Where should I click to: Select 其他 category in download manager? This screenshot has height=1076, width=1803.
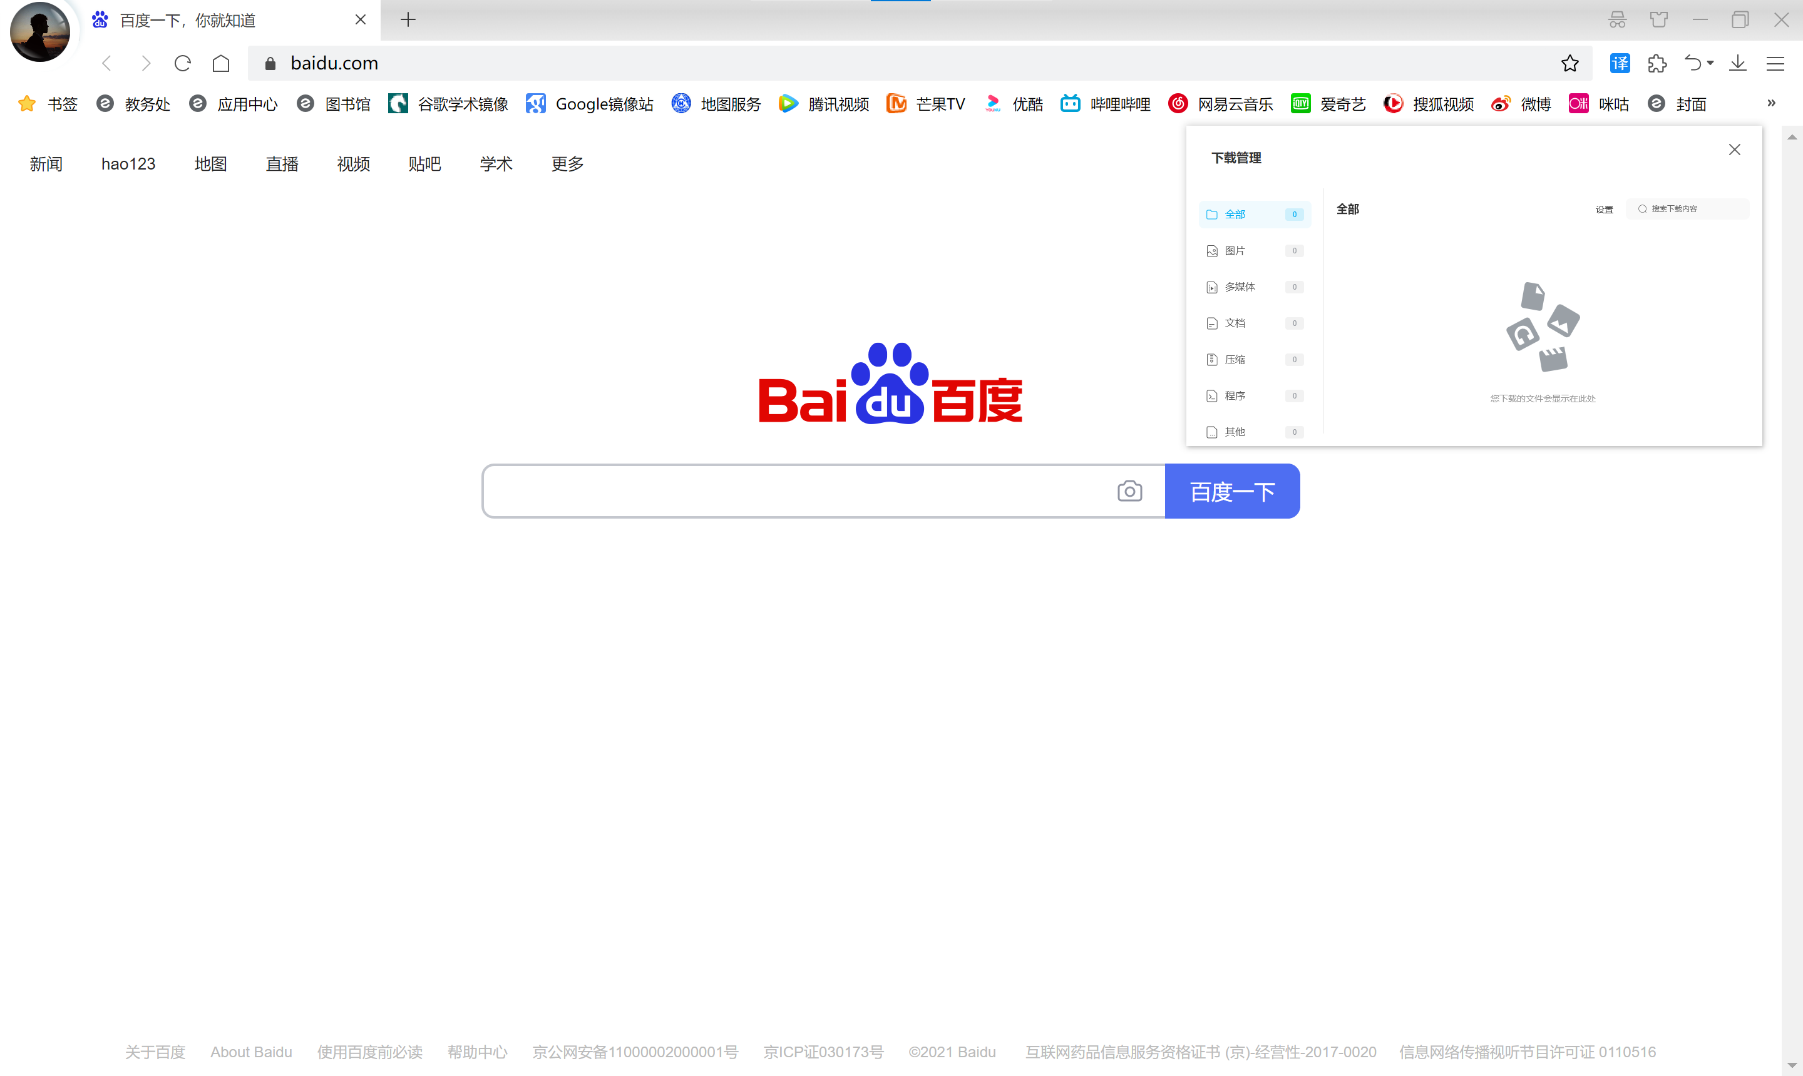[1255, 432]
